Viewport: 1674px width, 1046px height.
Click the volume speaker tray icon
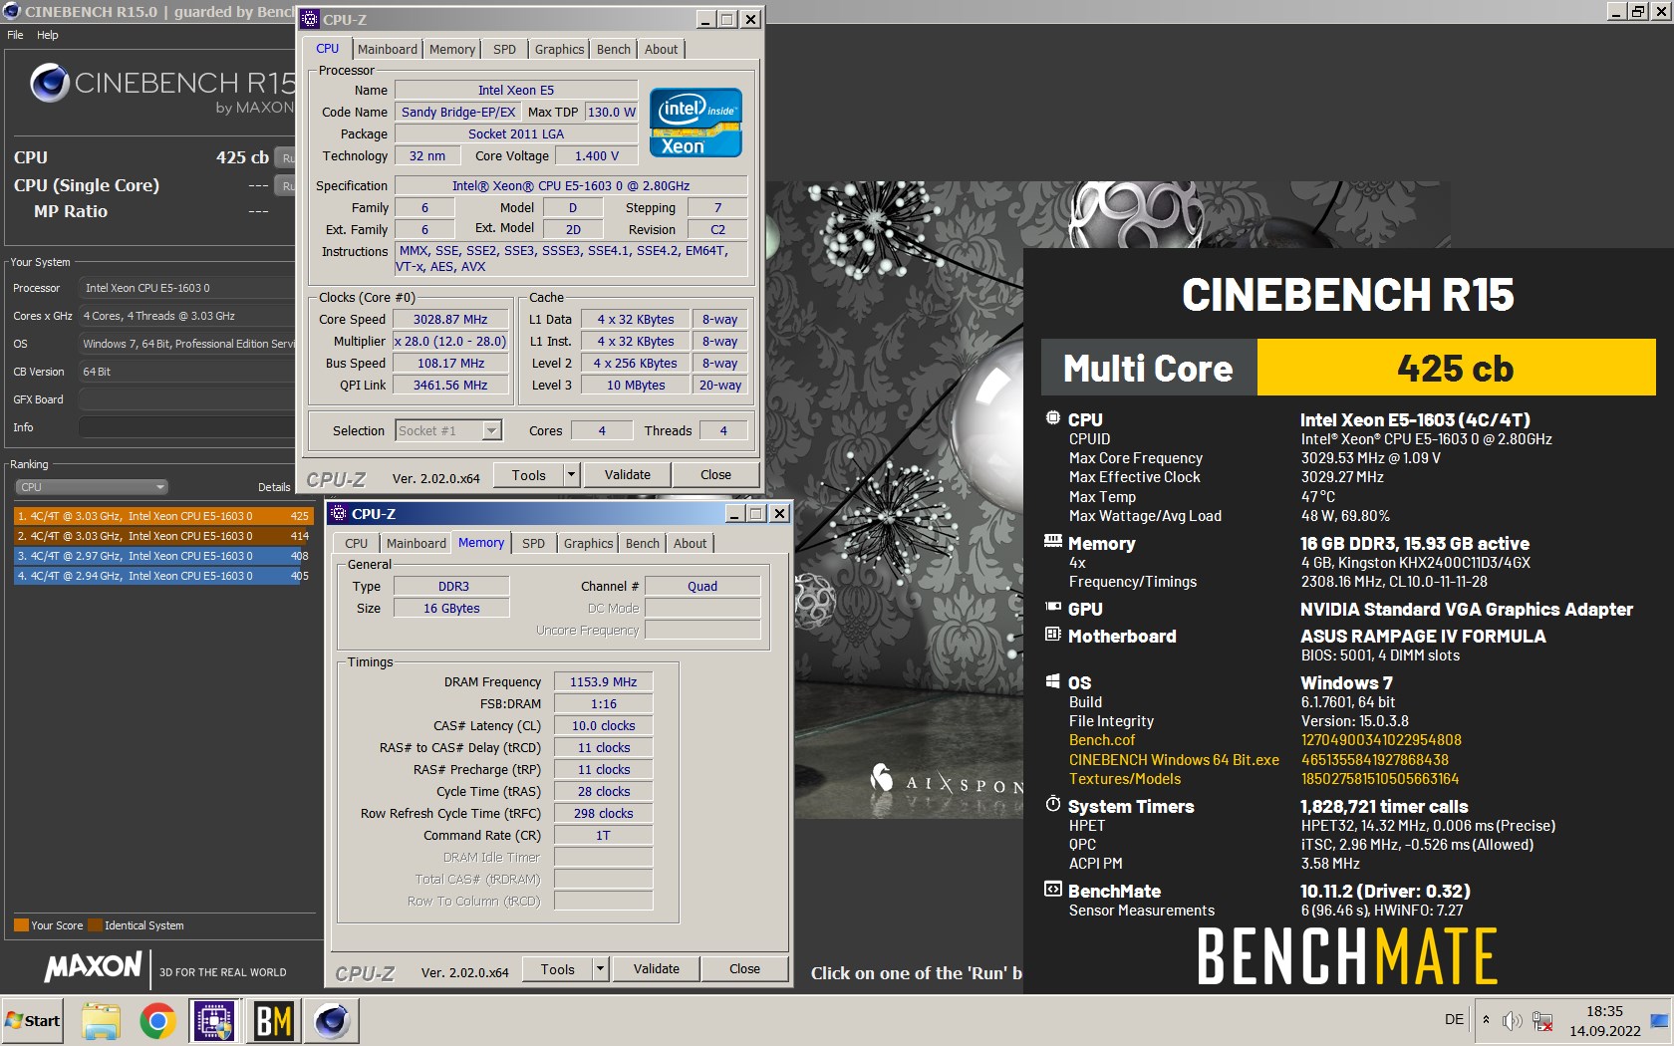1512,1020
